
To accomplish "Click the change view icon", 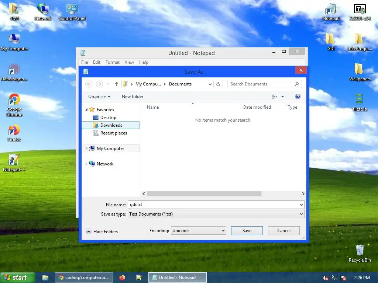I will [x=274, y=97].
